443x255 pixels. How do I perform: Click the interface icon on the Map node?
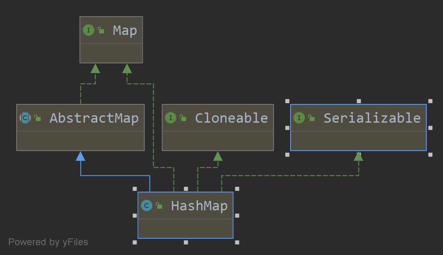tap(89, 30)
